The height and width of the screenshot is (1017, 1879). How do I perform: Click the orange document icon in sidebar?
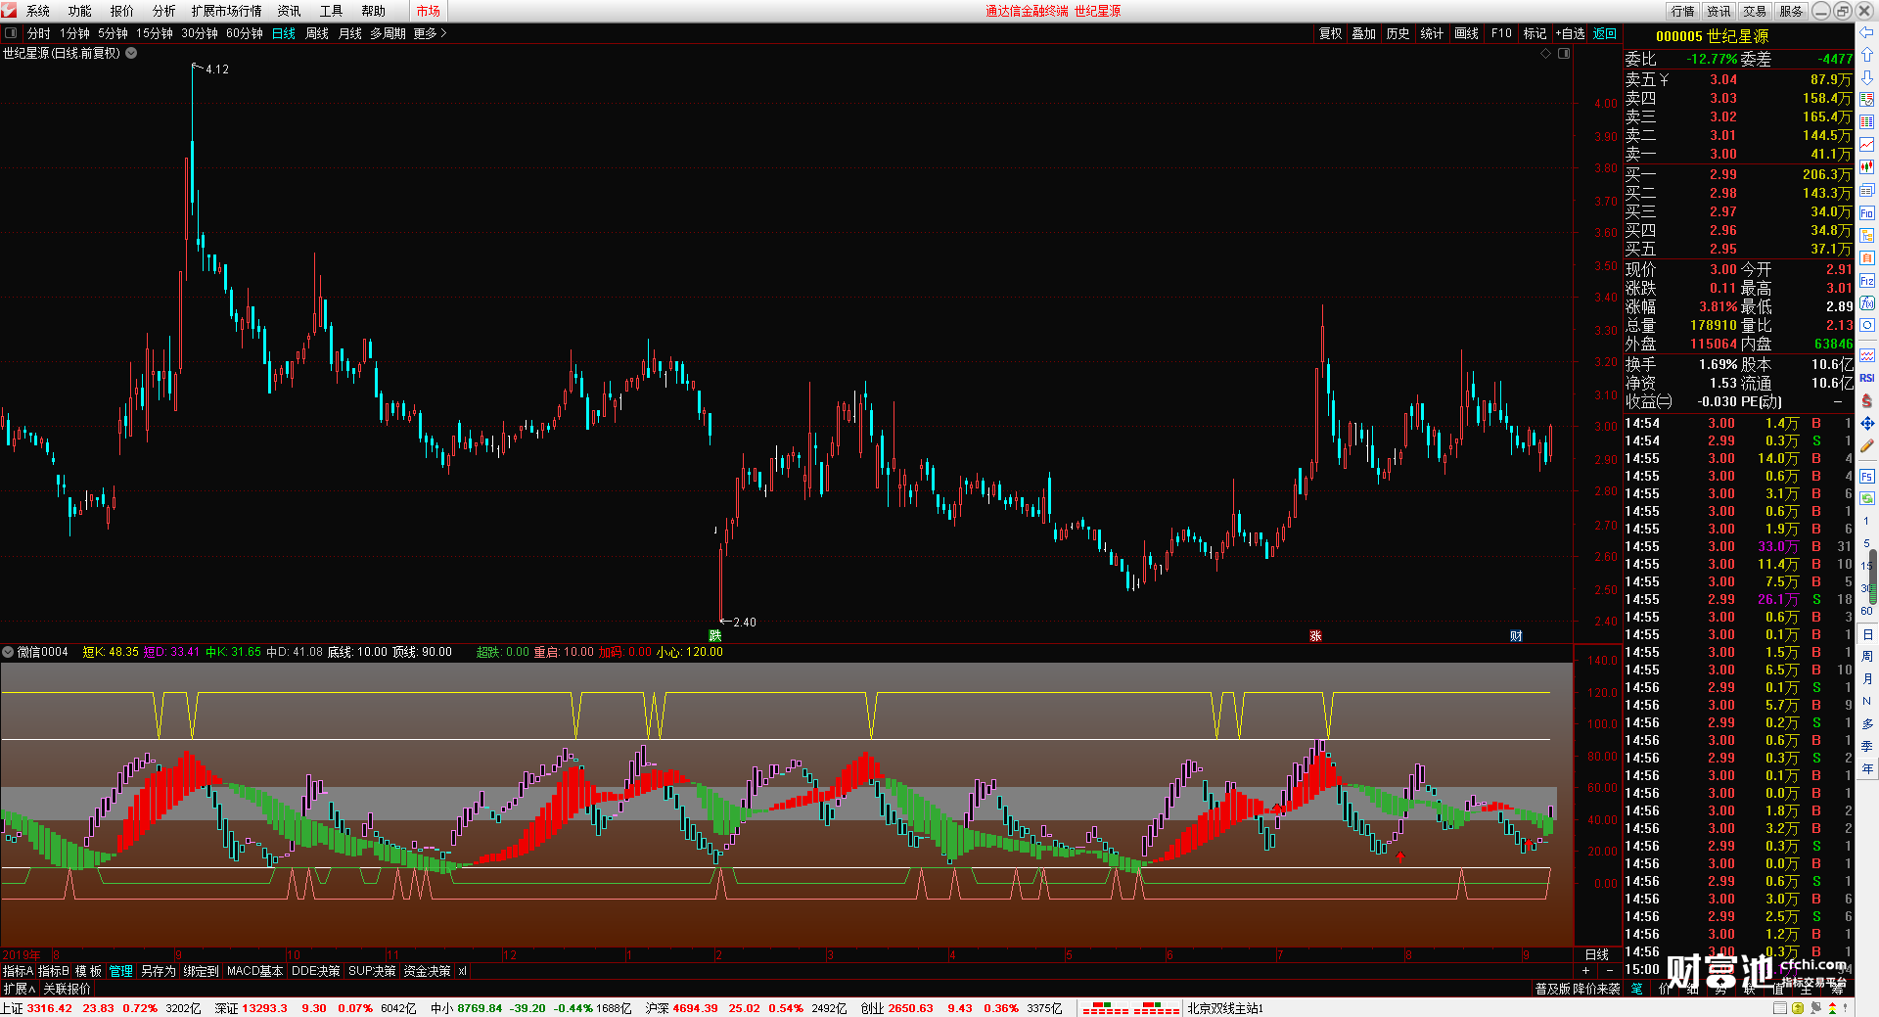point(1867,257)
